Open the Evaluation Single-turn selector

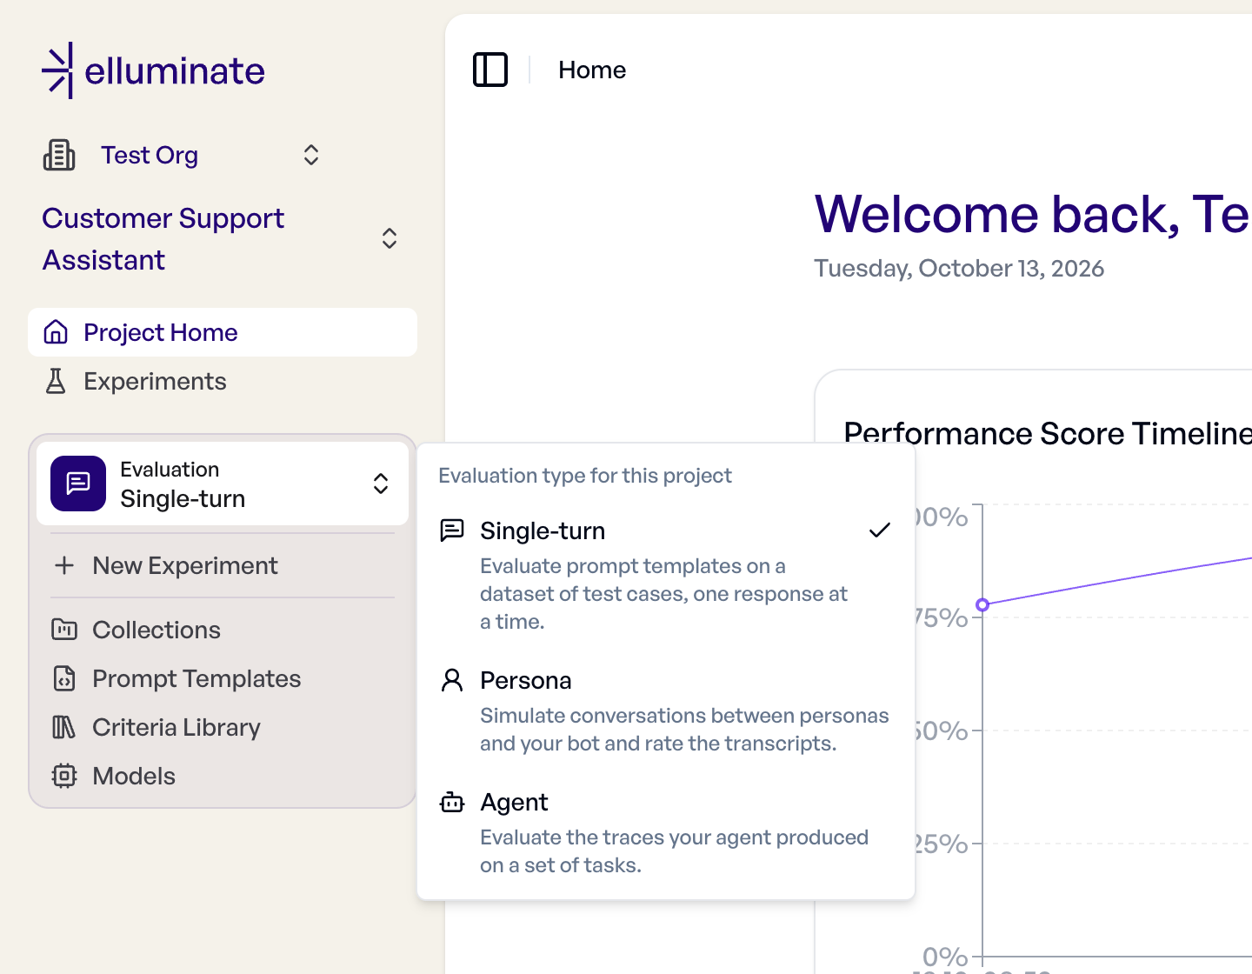(x=223, y=484)
